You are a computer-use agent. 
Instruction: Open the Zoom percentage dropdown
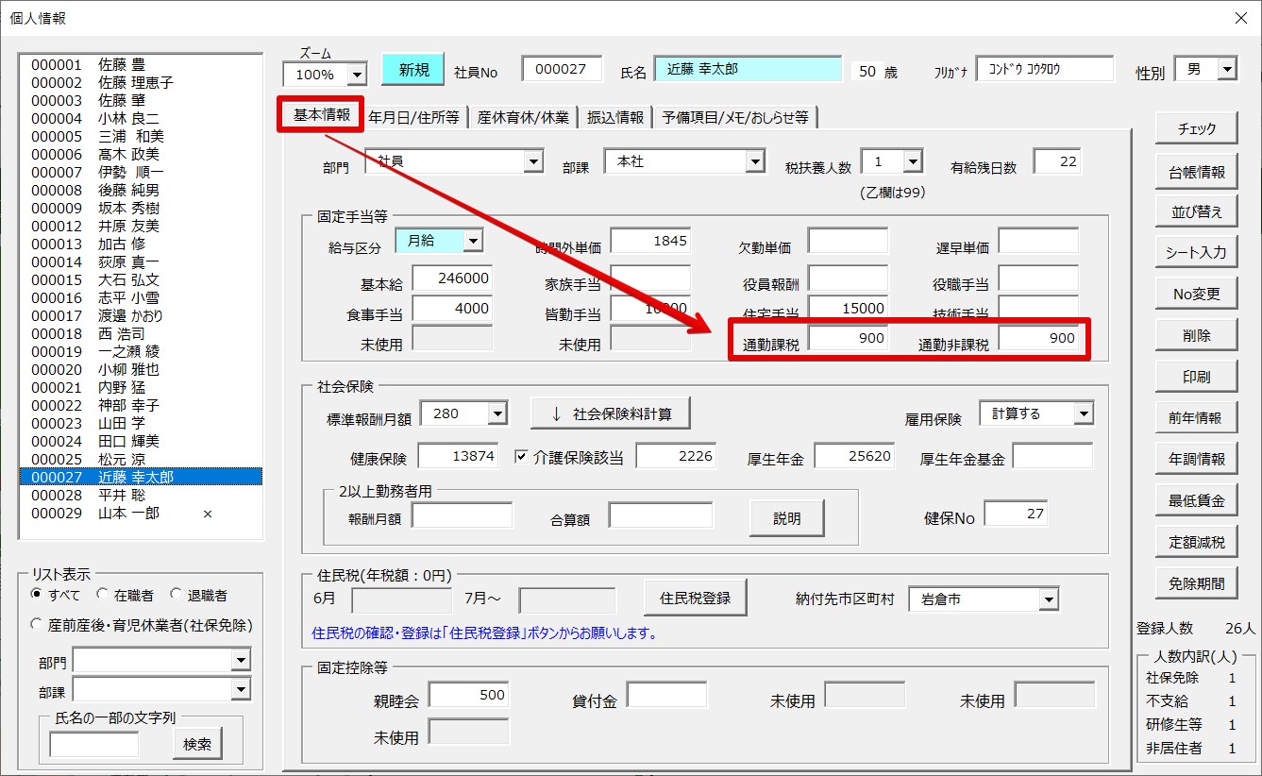point(357,75)
